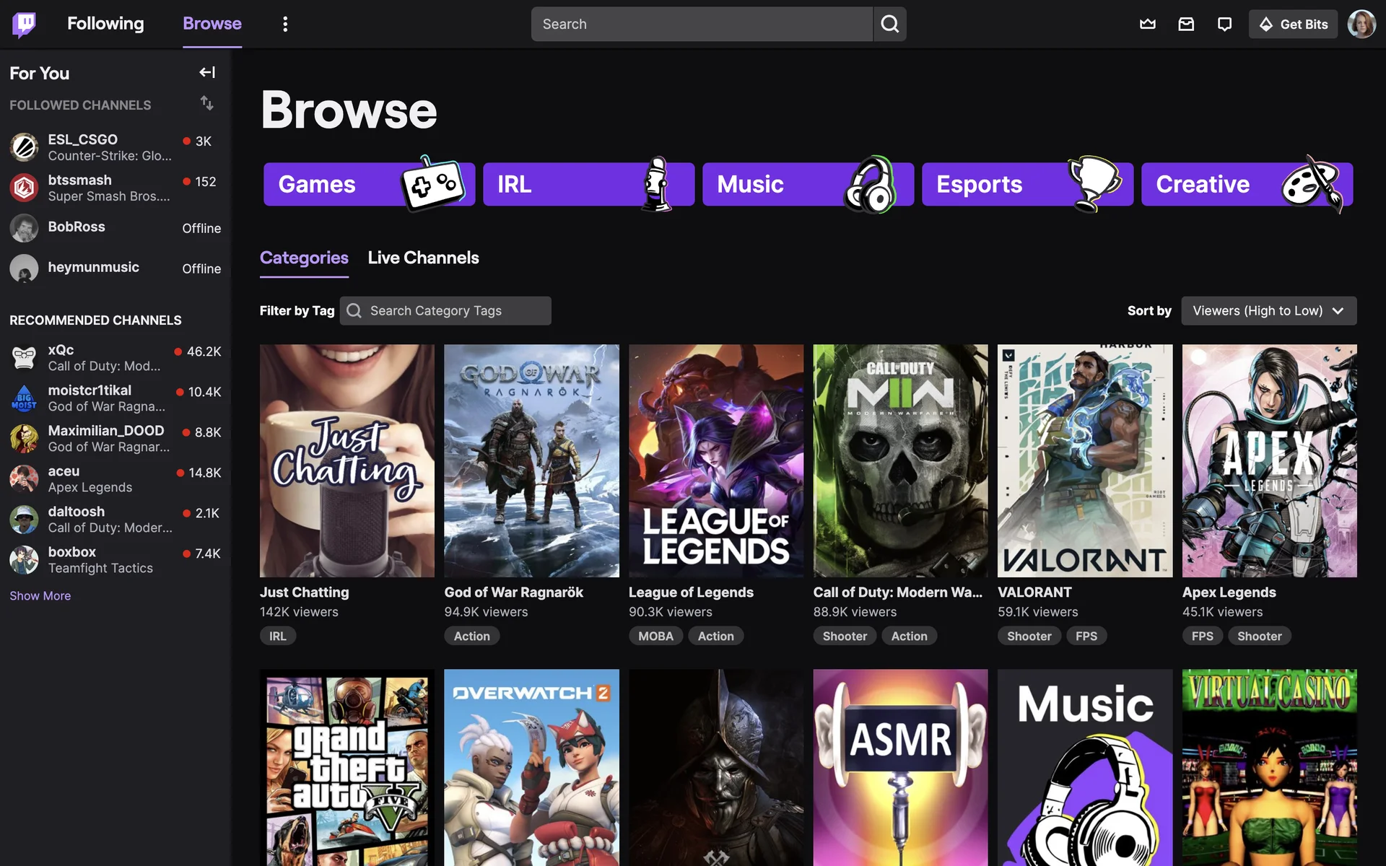Open the three-dot more options menu
1386x866 pixels.
[x=285, y=24]
